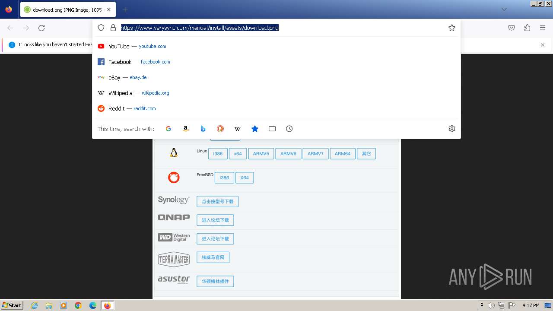Open a new tab with plus button
The width and height of the screenshot is (553, 311).
pos(125,10)
